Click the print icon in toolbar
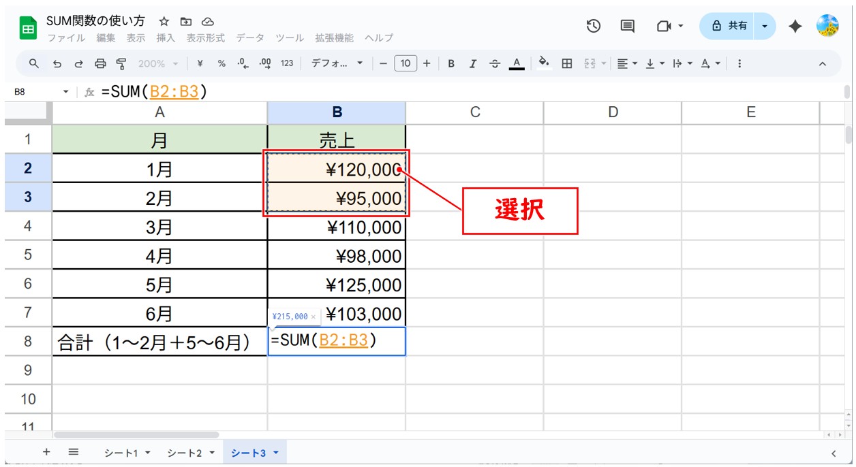 tap(100, 63)
